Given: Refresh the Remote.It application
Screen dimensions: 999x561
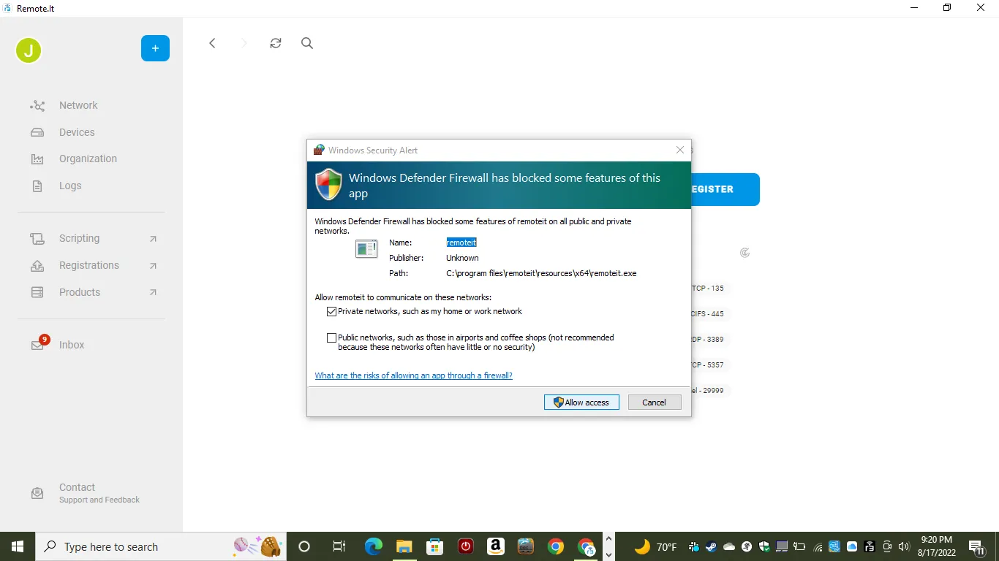Looking at the screenshot, I should pos(276,43).
